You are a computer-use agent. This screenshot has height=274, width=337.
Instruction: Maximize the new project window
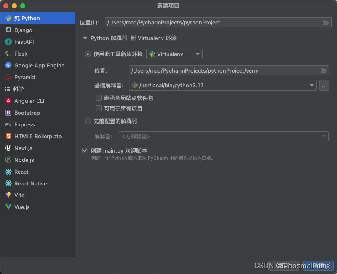(23, 6)
